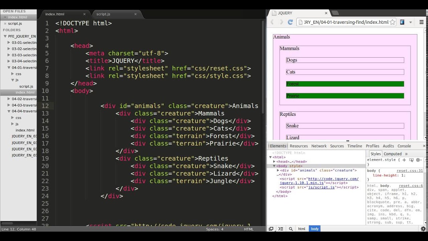Open the Styles pane gear menu
428x241 pixels.
pos(418,160)
